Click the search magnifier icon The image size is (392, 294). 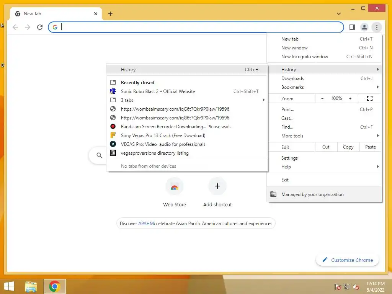[99, 155]
